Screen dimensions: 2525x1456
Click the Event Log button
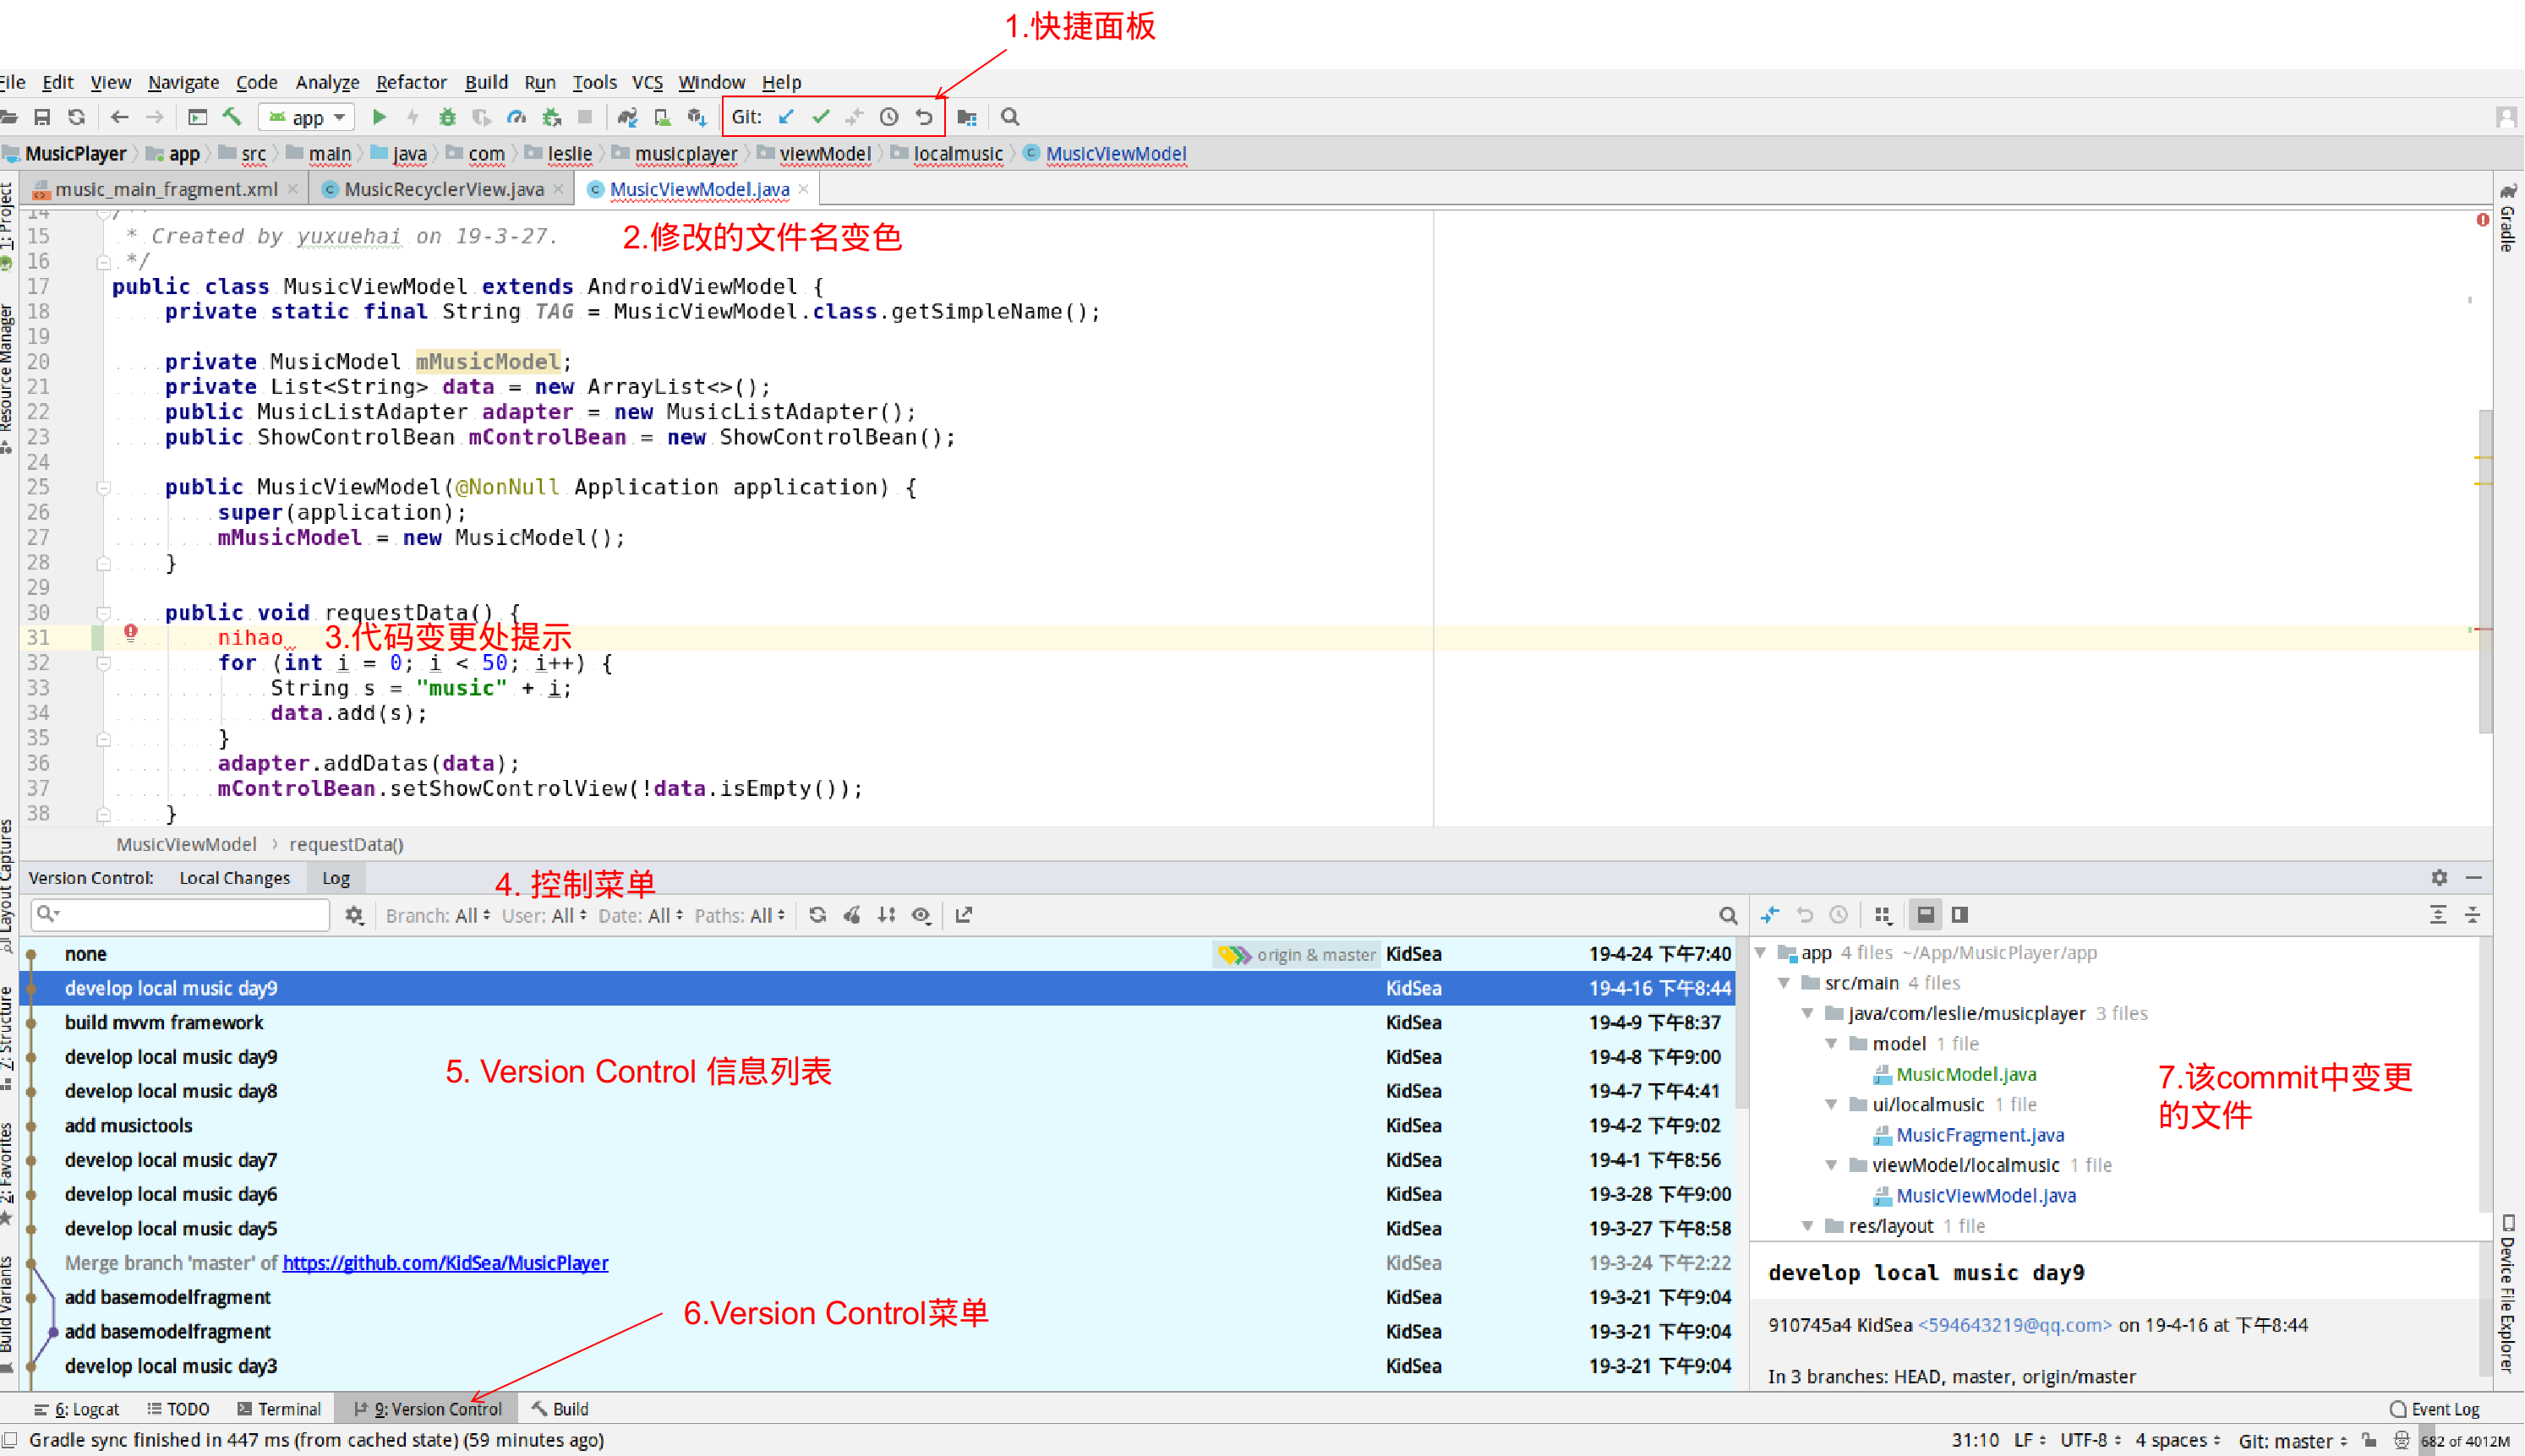2434,1408
